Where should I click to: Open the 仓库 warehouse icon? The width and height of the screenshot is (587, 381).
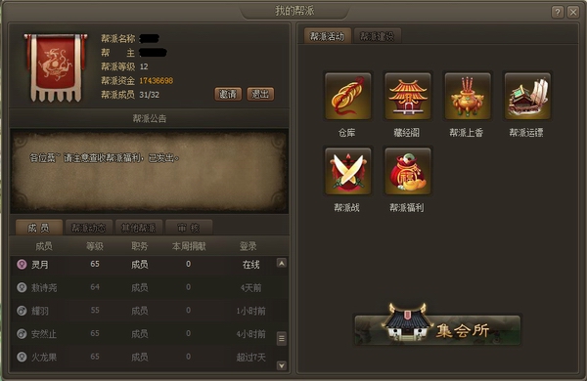pos(347,96)
